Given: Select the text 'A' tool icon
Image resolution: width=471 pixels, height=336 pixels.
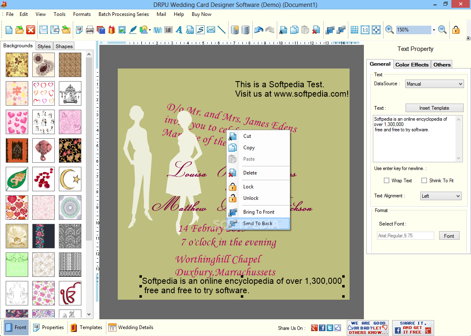Looking at the screenshot, I should pyautogui.click(x=179, y=30).
